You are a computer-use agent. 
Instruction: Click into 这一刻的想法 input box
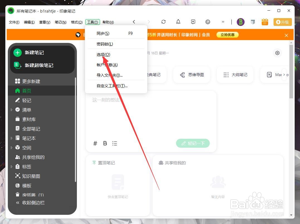point(151,115)
